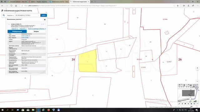Open the cadastral quarter number link
The image size is (200, 112).
pos(25,38)
